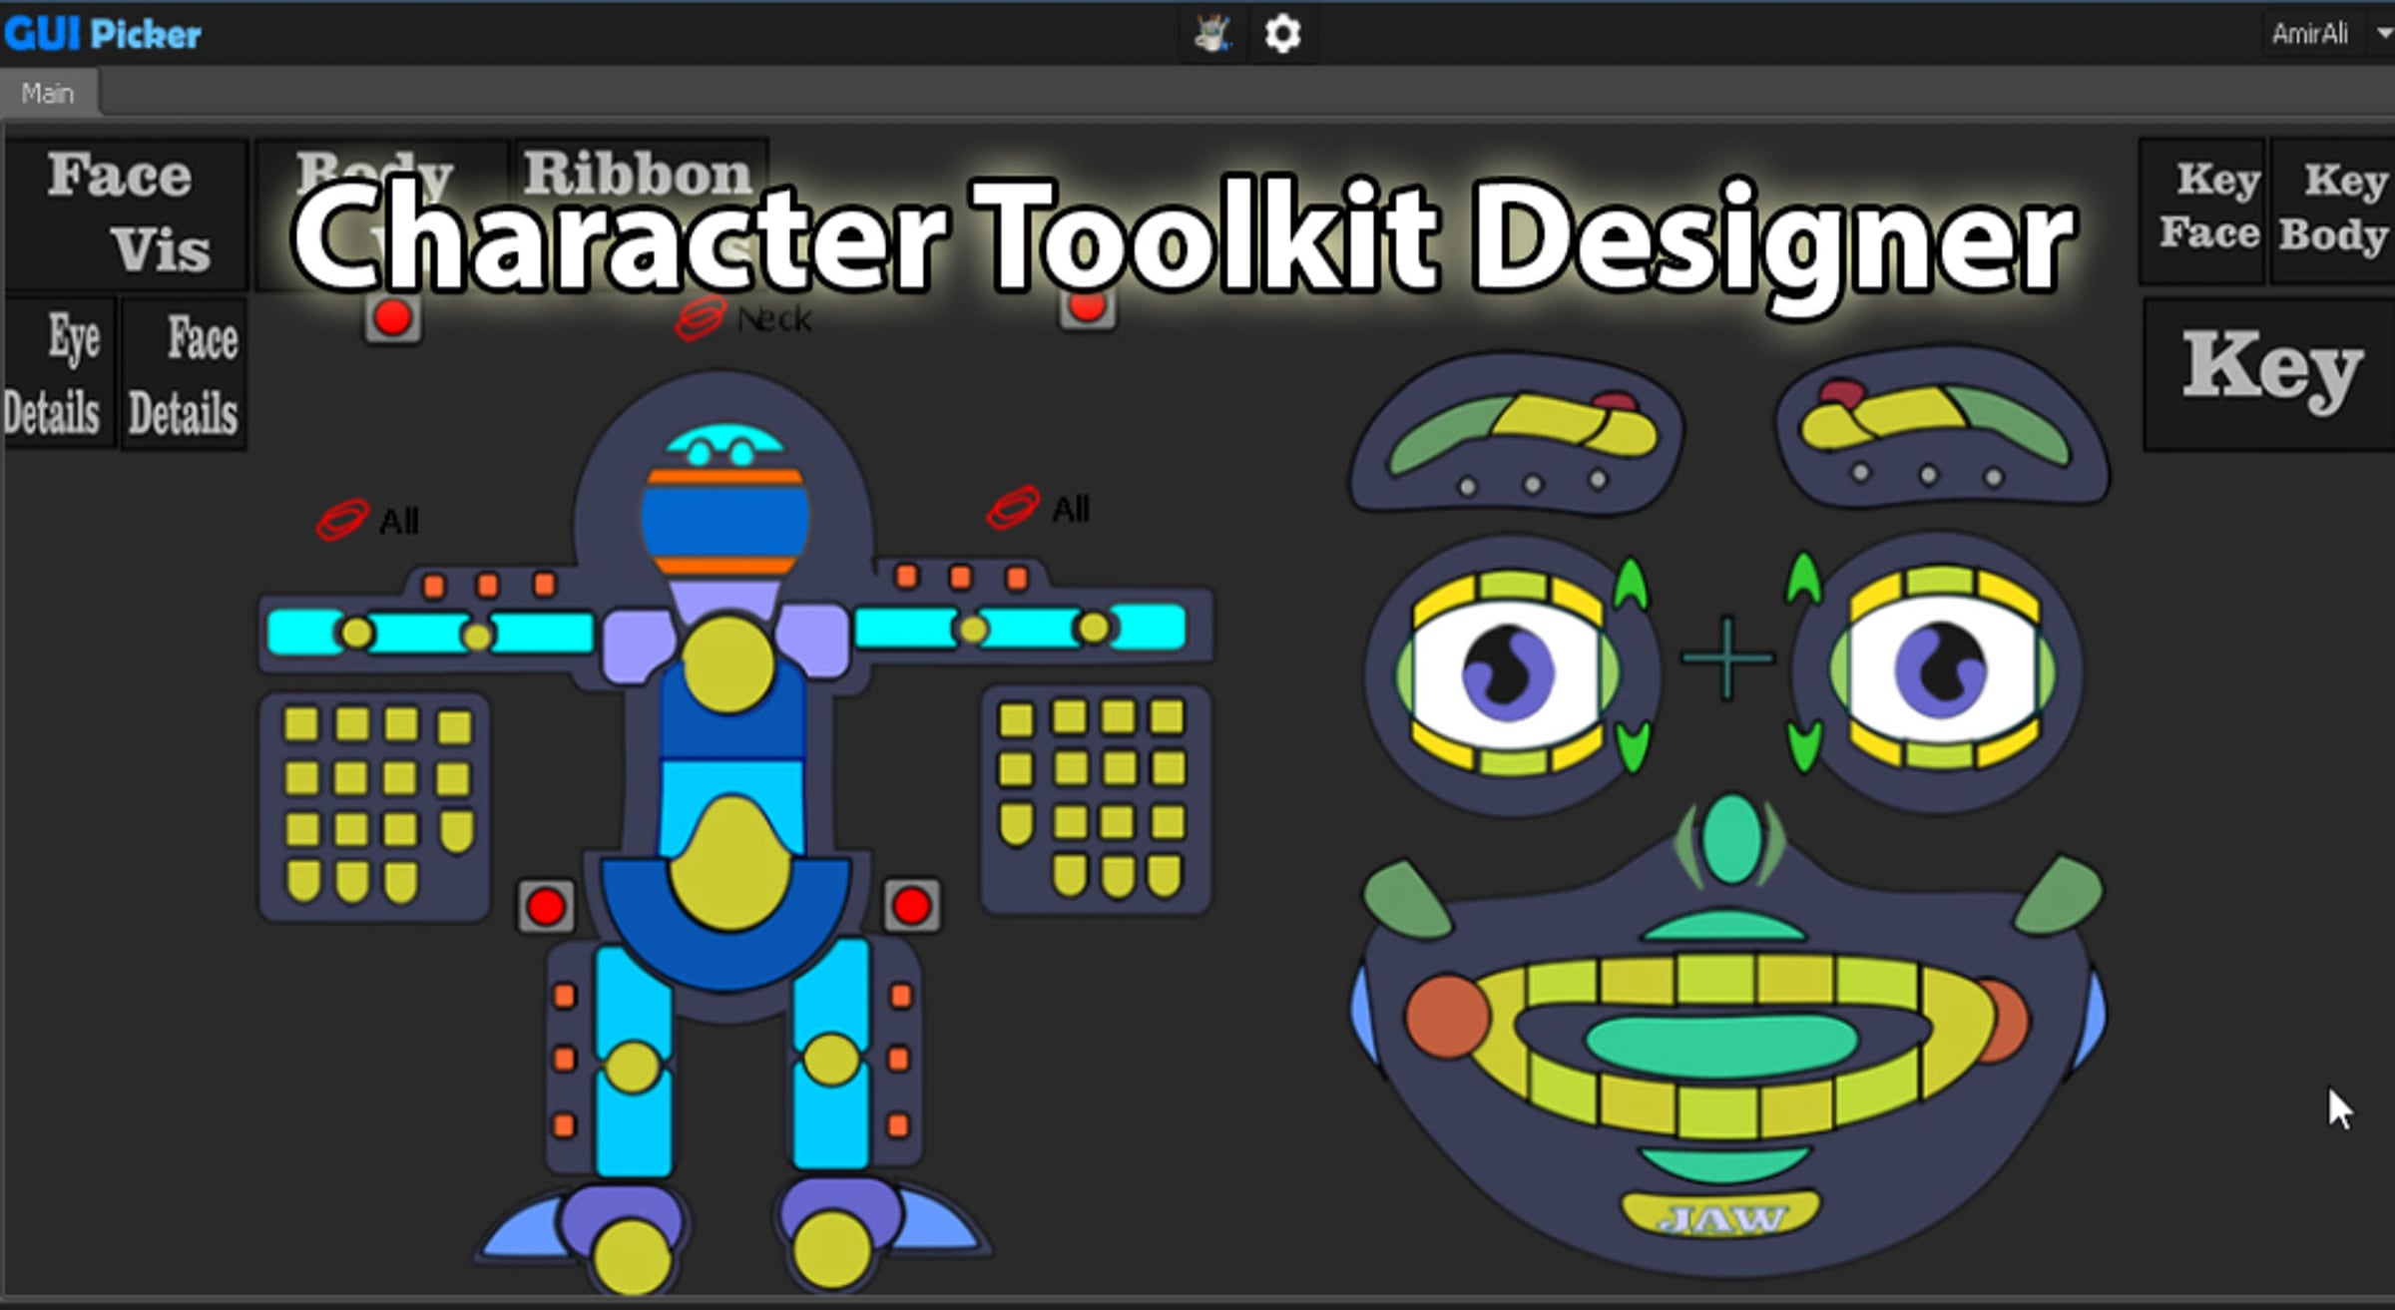This screenshot has width=2395, height=1310.
Task: Click the settings gear icon
Action: (x=1282, y=34)
